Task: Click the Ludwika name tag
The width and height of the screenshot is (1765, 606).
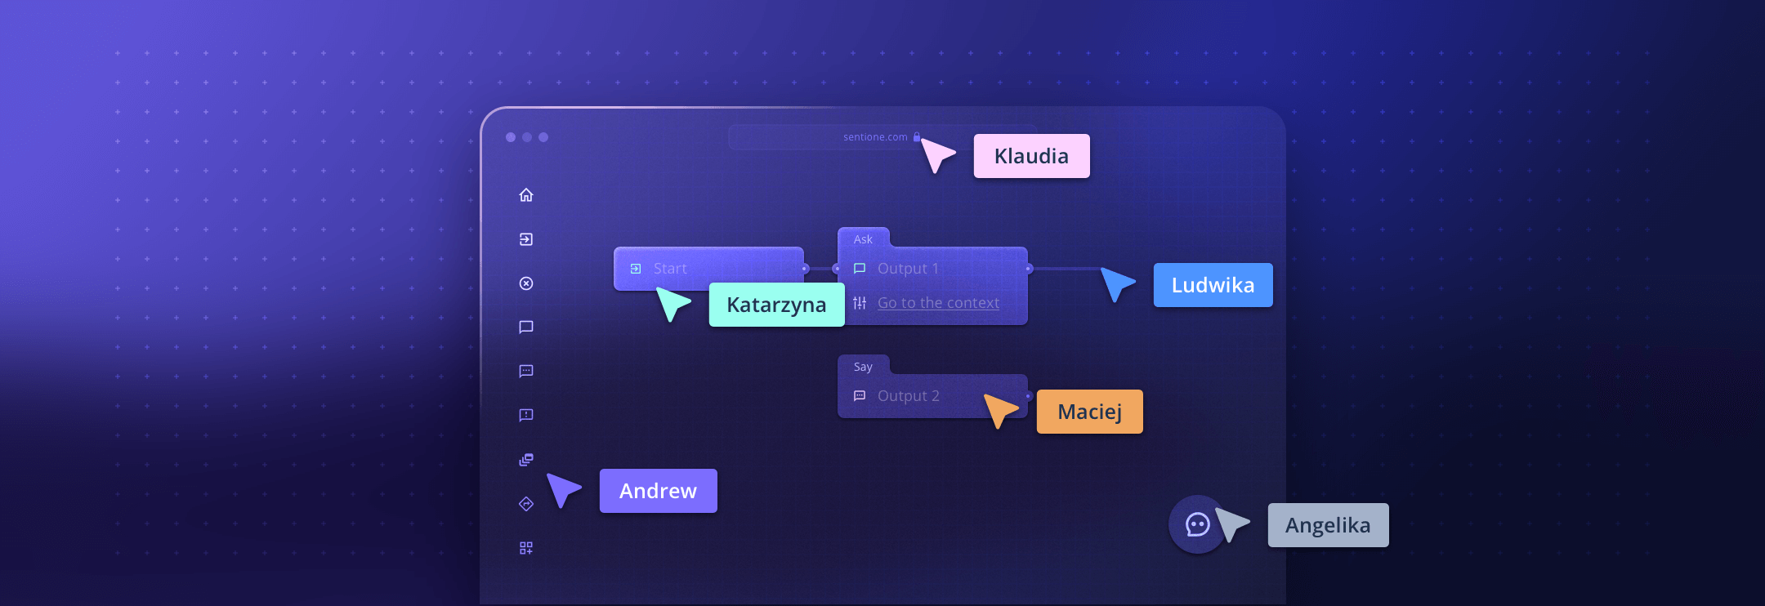Action: click(x=1213, y=285)
